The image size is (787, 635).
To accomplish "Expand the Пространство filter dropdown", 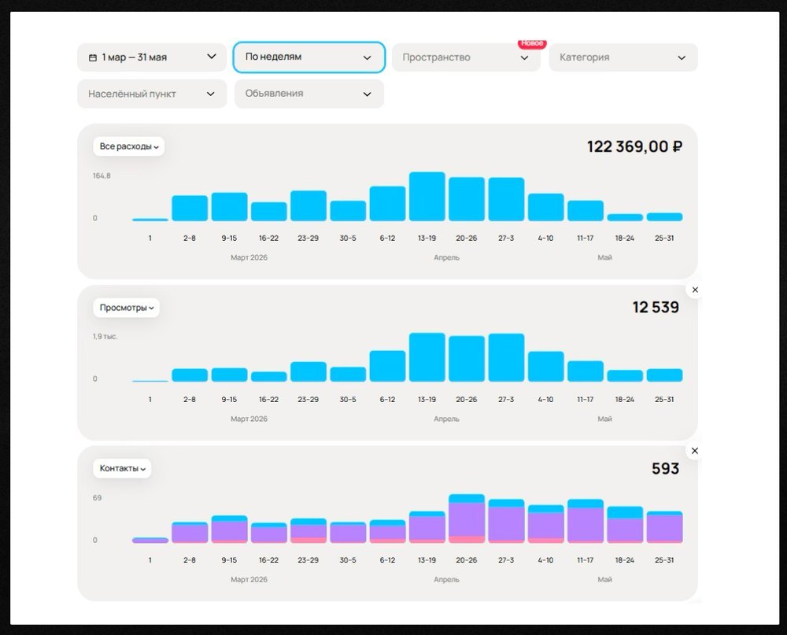I will tap(466, 57).
